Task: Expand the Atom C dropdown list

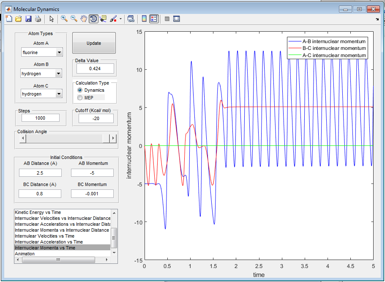Action: pyautogui.click(x=59, y=94)
